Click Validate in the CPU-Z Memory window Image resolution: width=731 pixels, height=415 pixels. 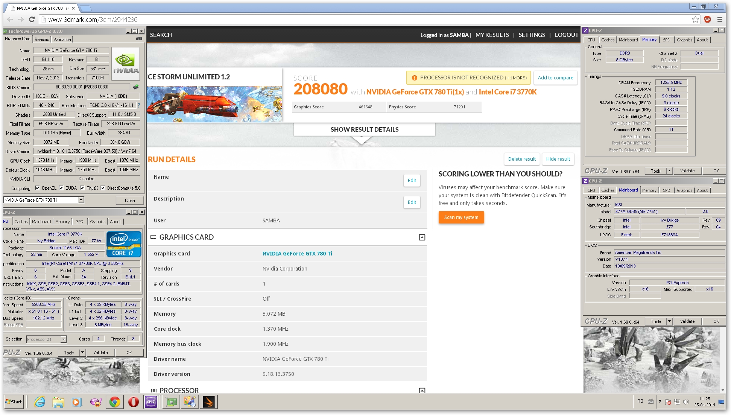pyautogui.click(x=687, y=171)
